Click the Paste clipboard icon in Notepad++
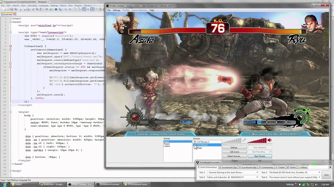Image resolution: width=334 pixels, height=187 pixels. pyautogui.click(x=41, y=9)
